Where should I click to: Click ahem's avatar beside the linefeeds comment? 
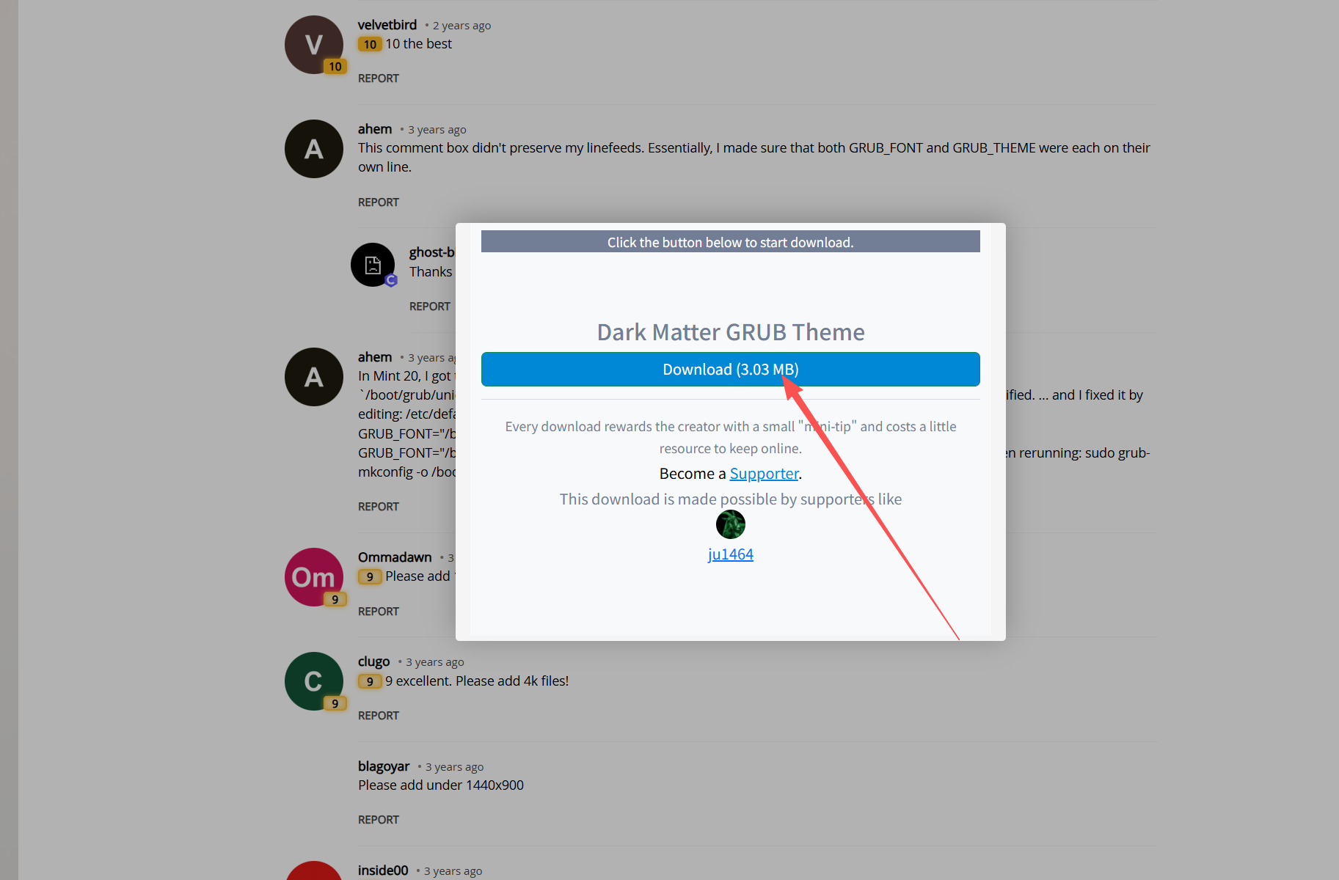(313, 149)
